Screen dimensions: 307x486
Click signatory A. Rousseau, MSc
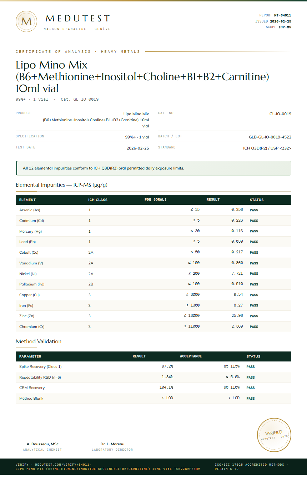[42, 444]
